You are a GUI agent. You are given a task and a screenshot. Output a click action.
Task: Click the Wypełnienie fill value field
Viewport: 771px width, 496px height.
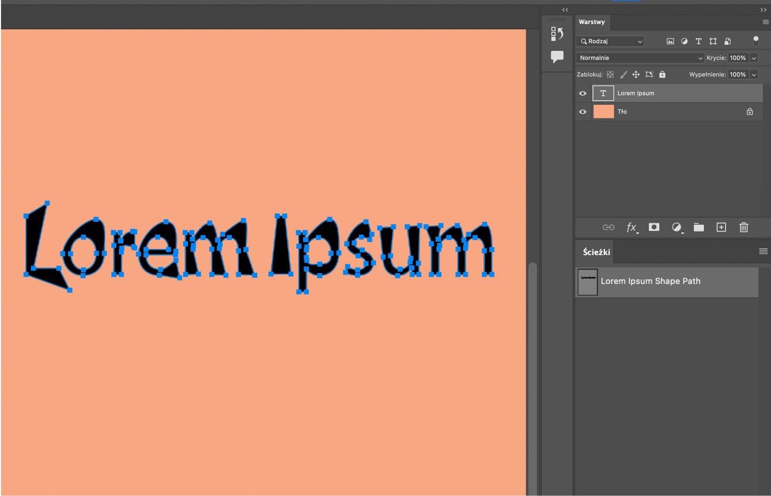(x=738, y=74)
